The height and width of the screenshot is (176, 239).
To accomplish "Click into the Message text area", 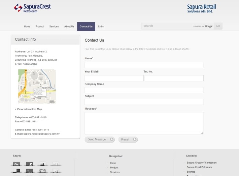I will [x=144, y=123].
